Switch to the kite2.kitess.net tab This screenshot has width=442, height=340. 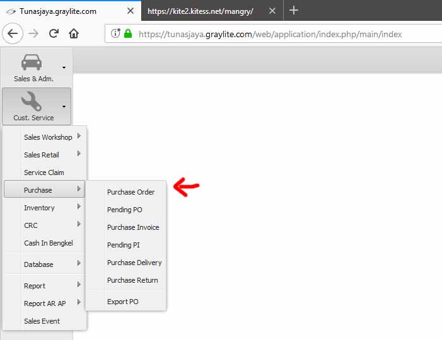202,11
